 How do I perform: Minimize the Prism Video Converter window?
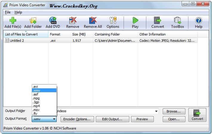pos(185,4)
